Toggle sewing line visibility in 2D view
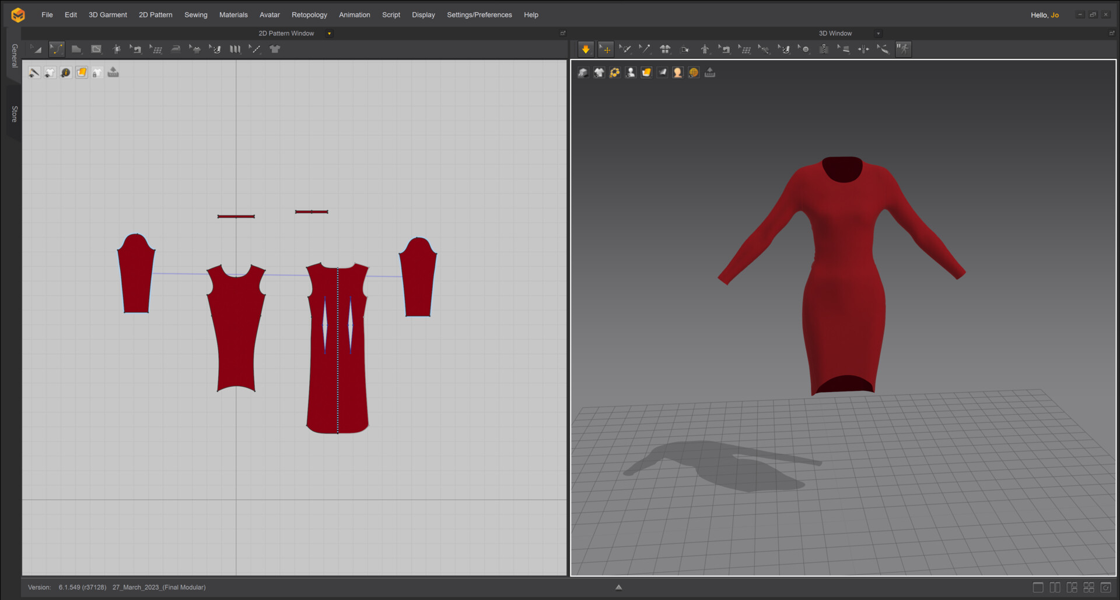The width and height of the screenshot is (1120, 600). click(34, 72)
